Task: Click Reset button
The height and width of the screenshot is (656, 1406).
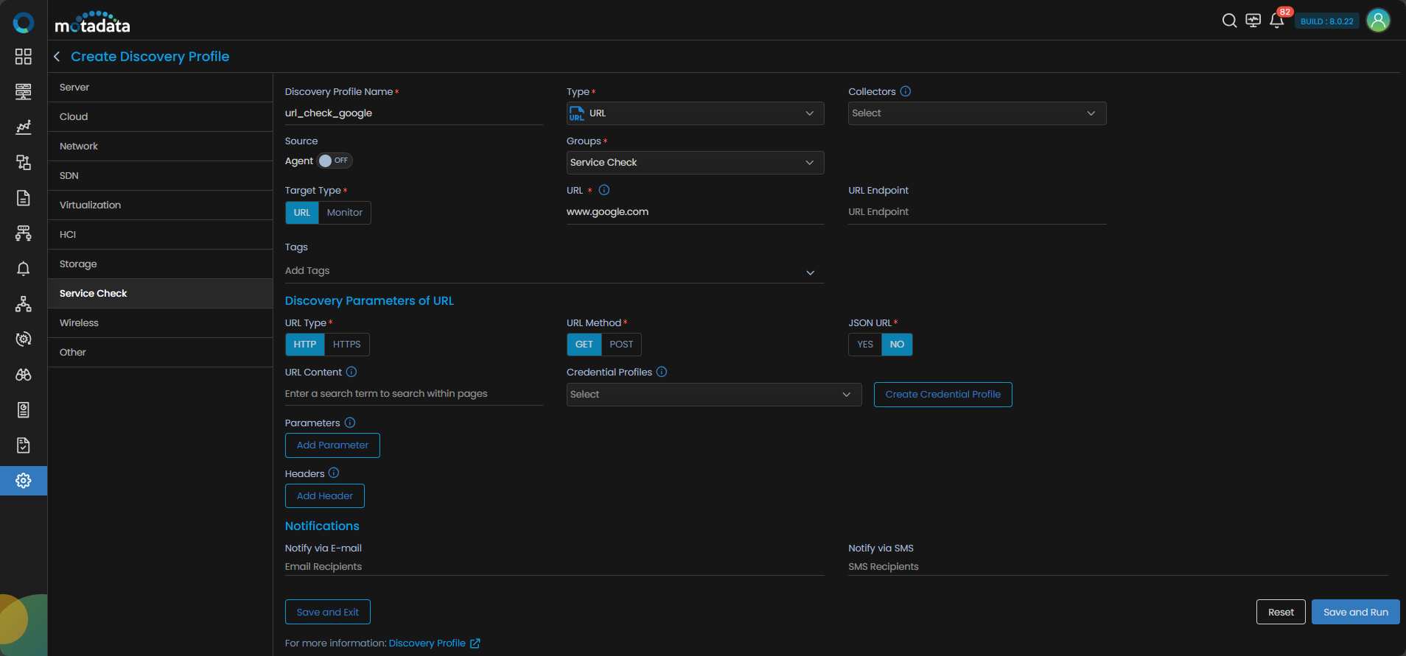Action: point(1281,613)
